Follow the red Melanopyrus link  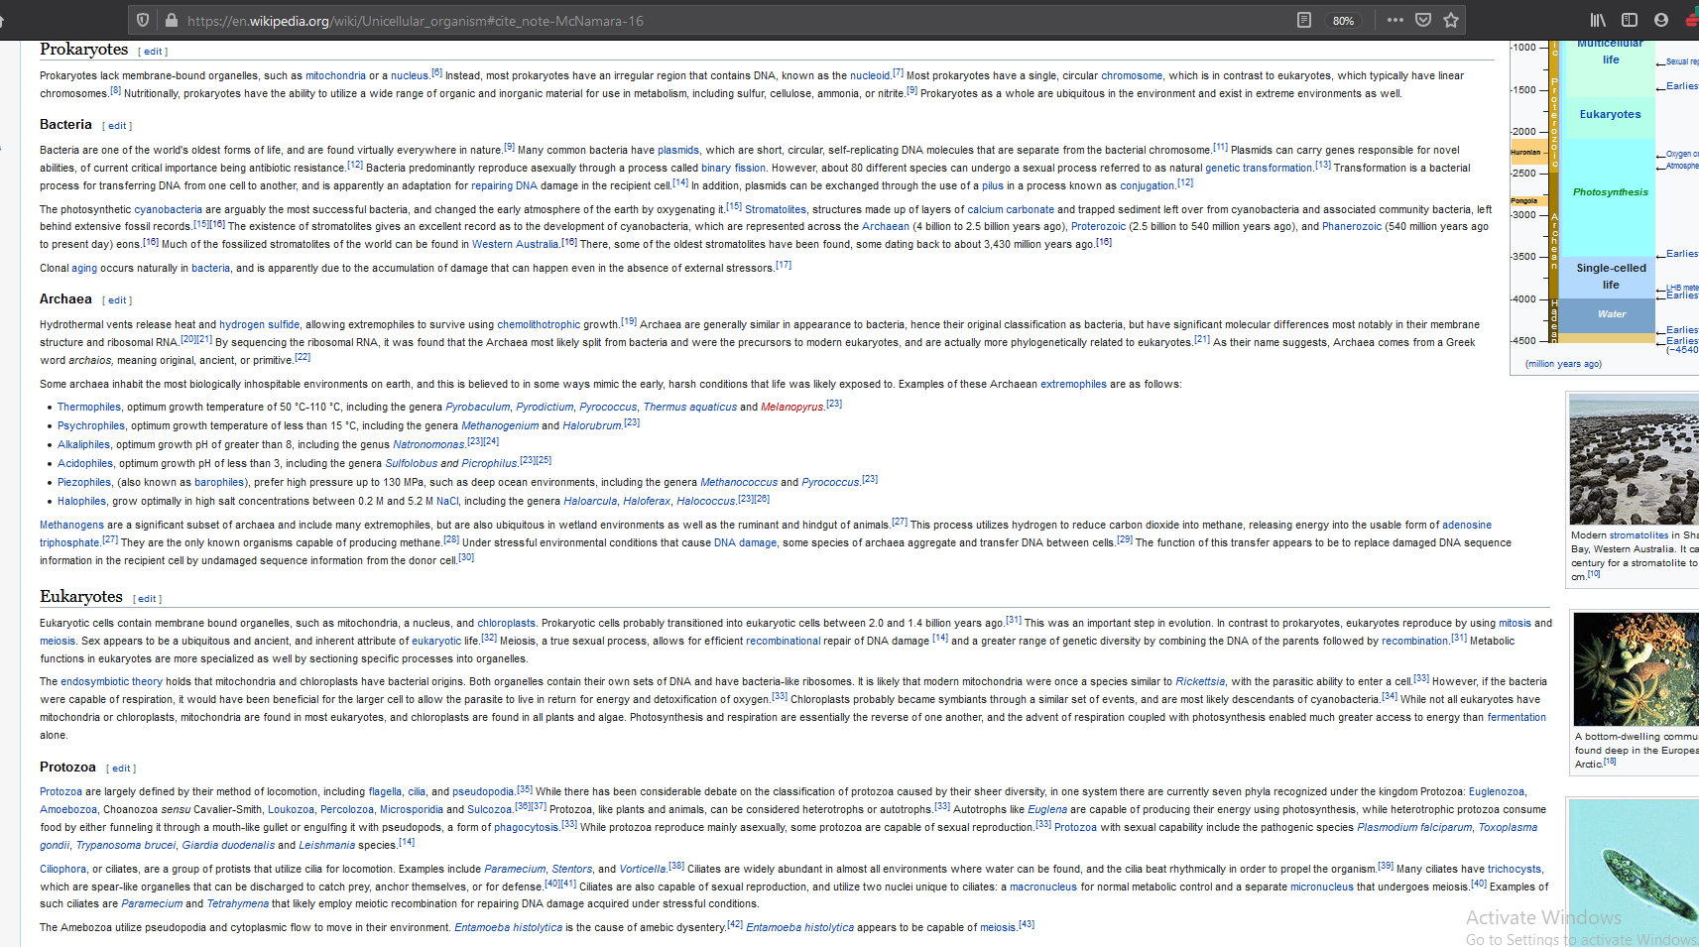tap(792, 408)
